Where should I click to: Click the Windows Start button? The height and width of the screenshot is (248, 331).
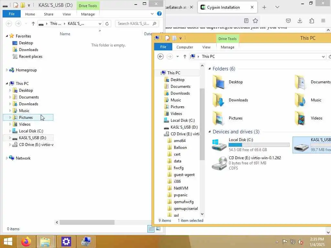[x=8, y=242]
